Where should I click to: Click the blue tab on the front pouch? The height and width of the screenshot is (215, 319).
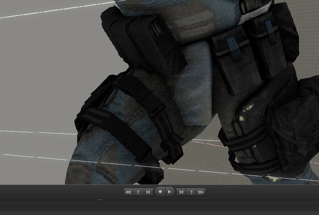click(x=234, y=49)
